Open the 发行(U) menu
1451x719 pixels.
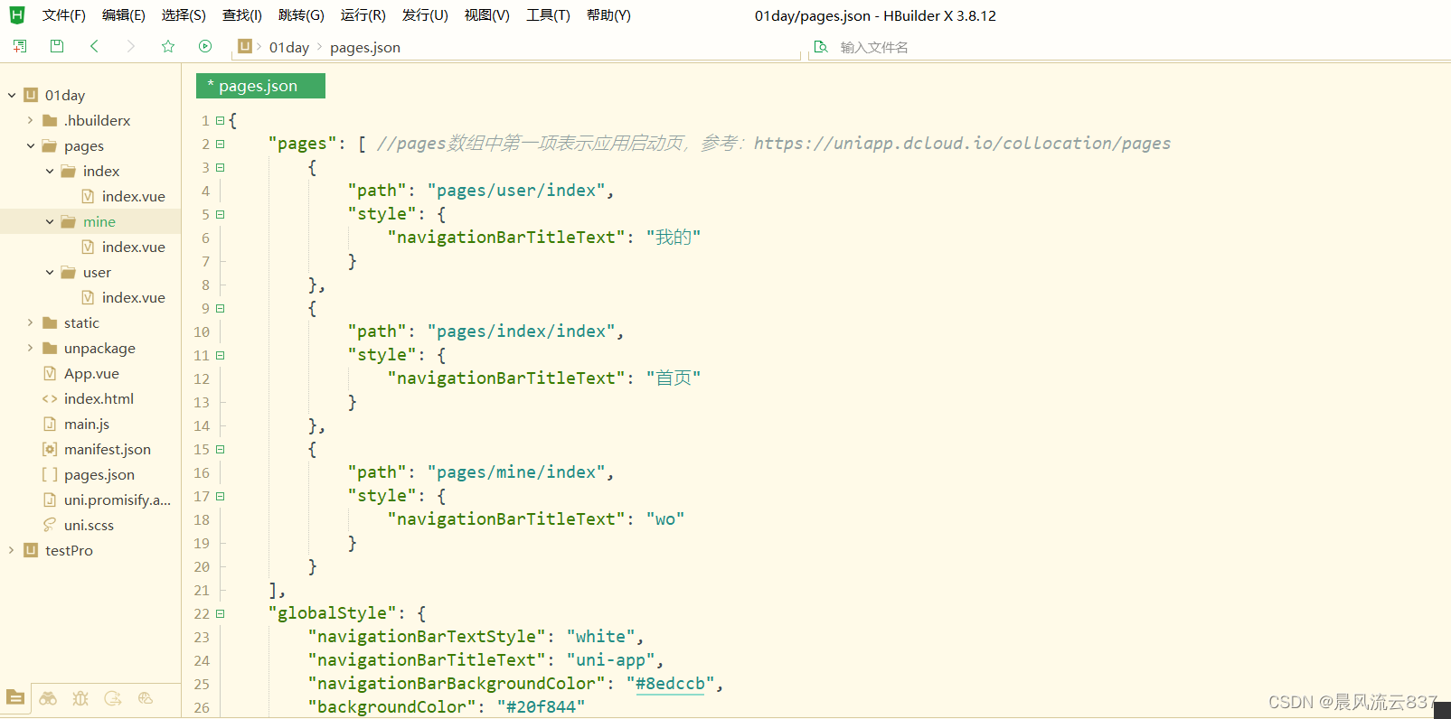click(425, 15)
